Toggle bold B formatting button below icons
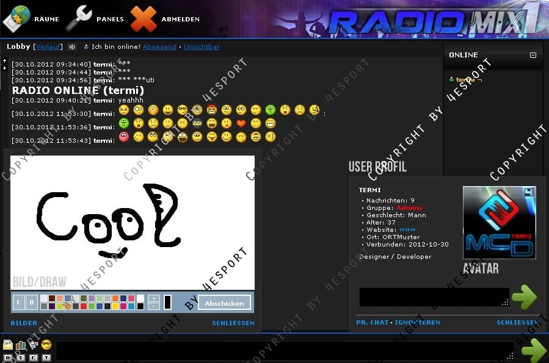The height and width of the screenshot is (363, 549). pos(7,358)
